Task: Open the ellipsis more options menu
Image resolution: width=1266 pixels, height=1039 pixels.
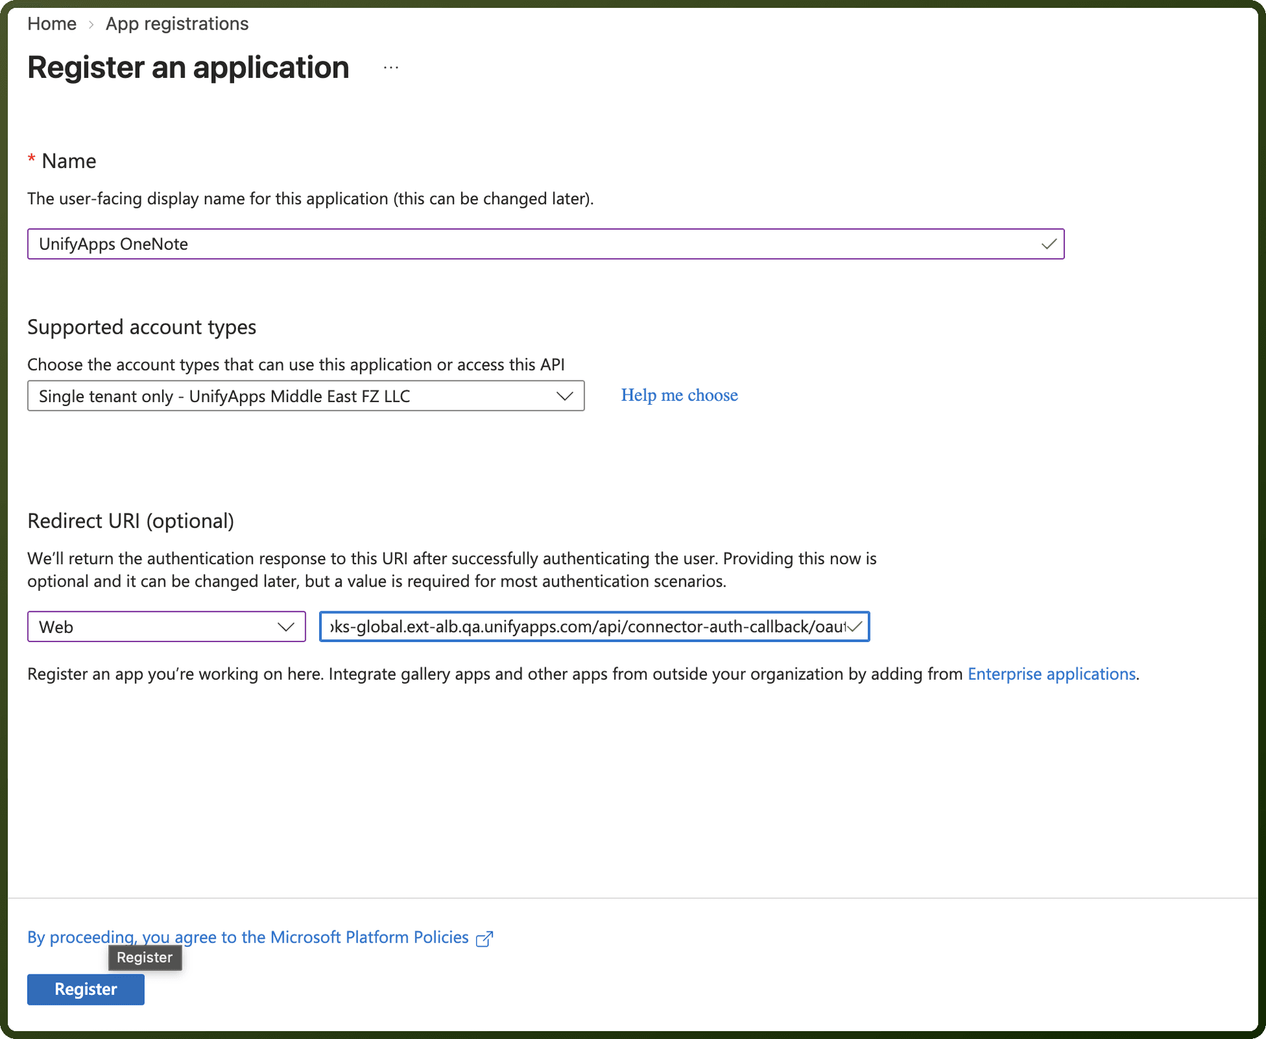Action: tap(391, 68)
